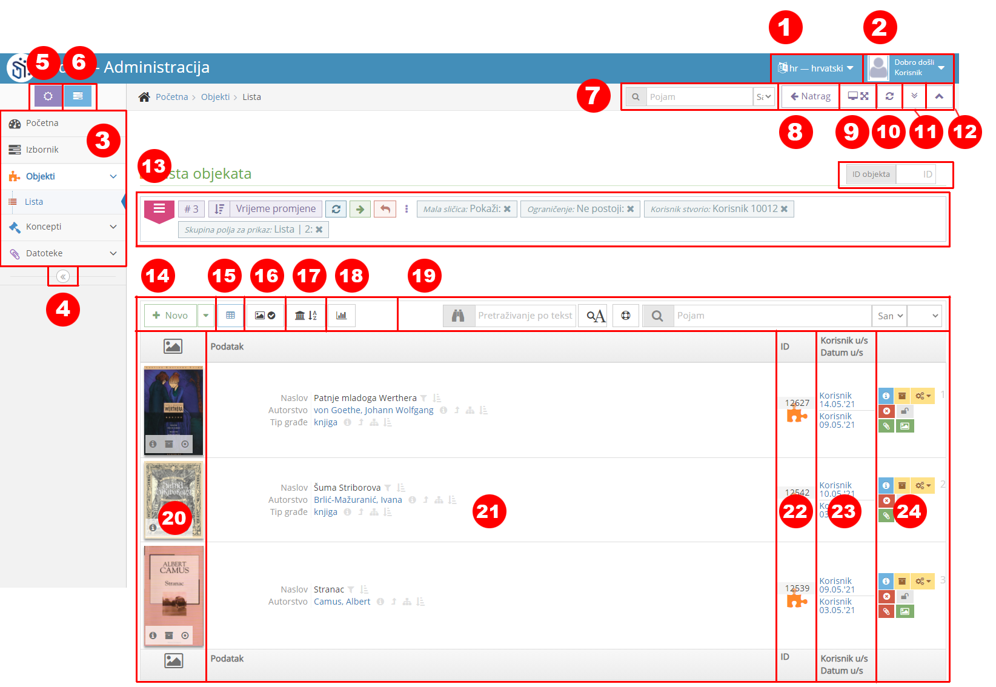The height and width of the screenshot is (687, 996).
Task: Refresh the results list
Action: (x=889, y=96)
